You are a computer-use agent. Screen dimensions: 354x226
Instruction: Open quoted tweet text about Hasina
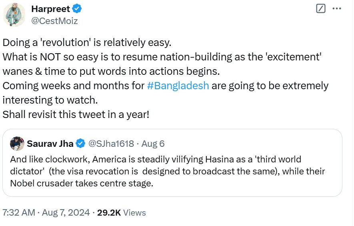(168, 171)
